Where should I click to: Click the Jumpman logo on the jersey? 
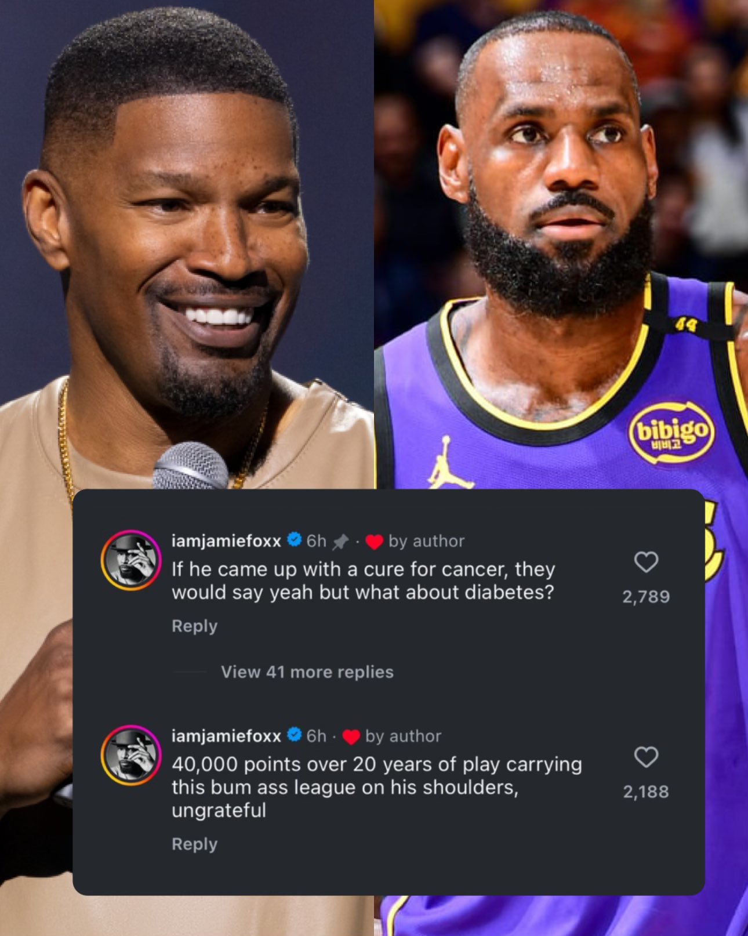[x=444, y=463]
